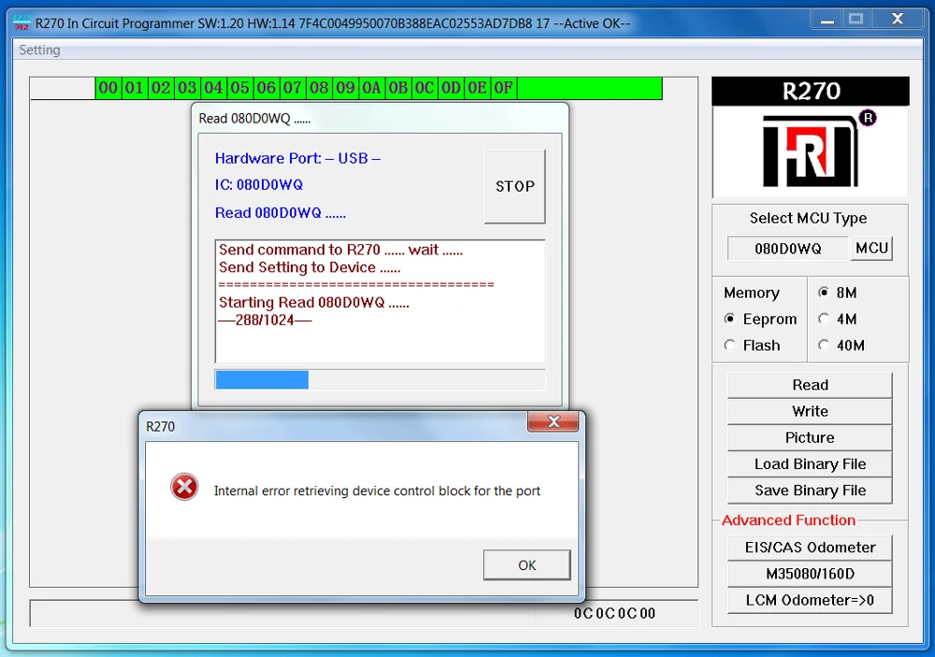Screen dimensions: 935x657
Task: Click hex column header 04
Action: 213,88
